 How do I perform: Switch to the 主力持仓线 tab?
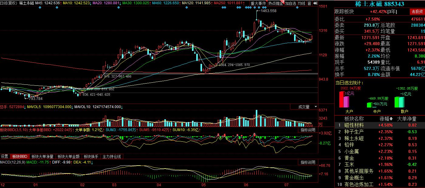click(x=112, y=157)
